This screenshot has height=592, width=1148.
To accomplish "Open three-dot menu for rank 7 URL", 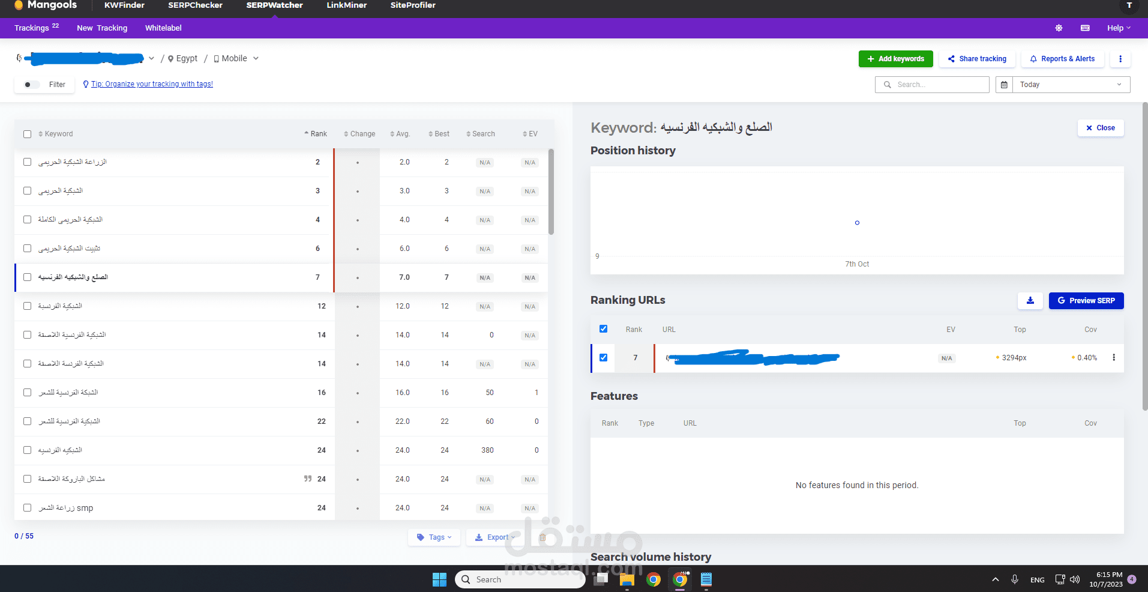I will tap(1114, 358).
